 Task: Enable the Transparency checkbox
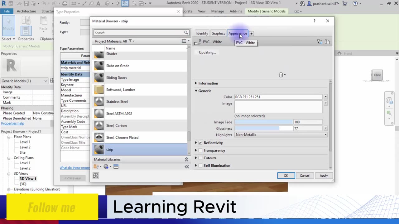(200, 150)
